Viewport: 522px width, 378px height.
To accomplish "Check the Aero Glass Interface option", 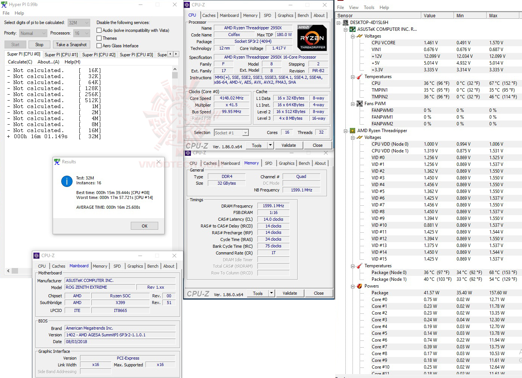I will [x=99, y=46].
